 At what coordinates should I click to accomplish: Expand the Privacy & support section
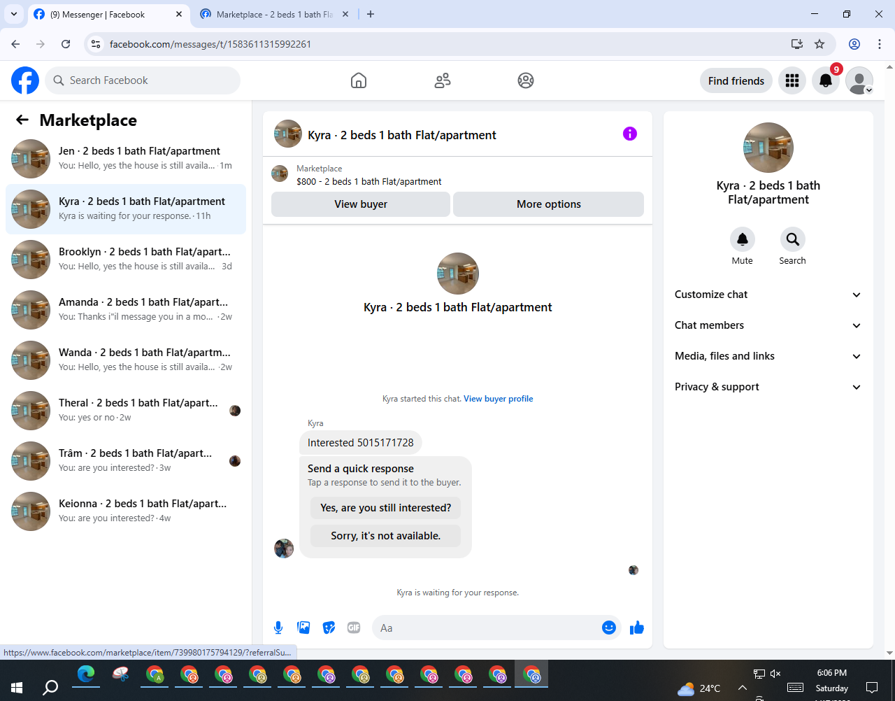[768, 387]
